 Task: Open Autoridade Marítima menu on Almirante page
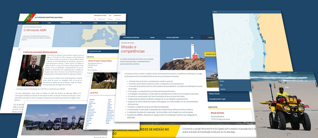tap(32, 23)
